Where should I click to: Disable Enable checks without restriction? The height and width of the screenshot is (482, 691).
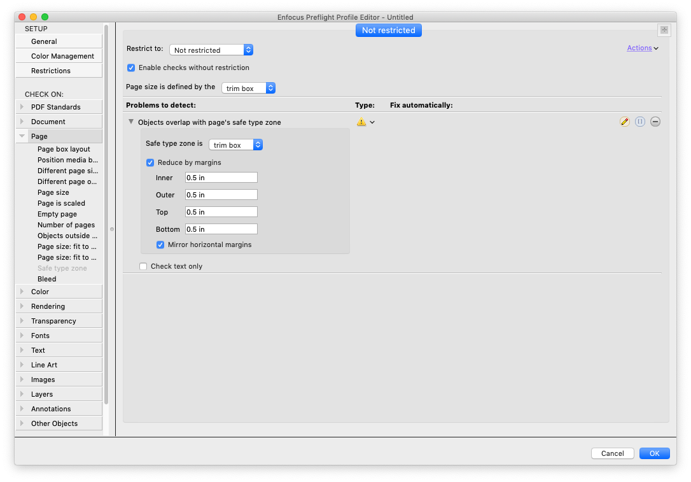[131, 67]
